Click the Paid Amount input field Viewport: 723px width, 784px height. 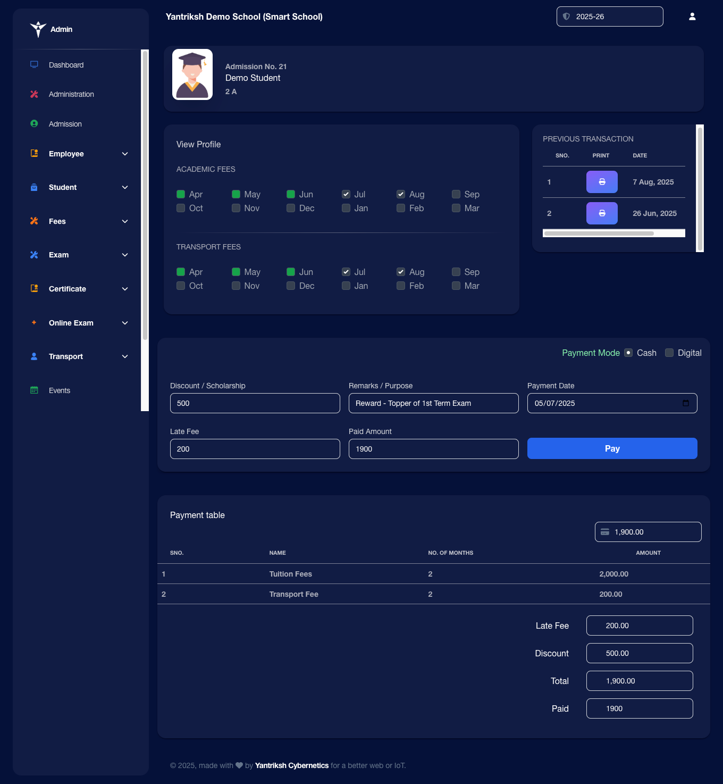pyautogui.click(x=433, y=448)
